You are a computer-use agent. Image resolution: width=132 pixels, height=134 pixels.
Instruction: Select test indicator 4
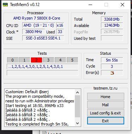(x=60, y=60)
